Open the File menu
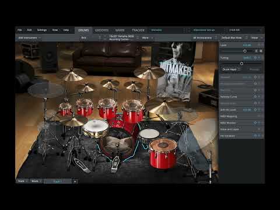The height and width of the screenshot is (210, 280). [20, 30]
